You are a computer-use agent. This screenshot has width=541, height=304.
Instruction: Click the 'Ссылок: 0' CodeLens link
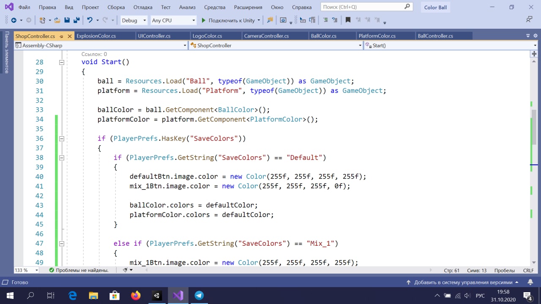point(94,54)
